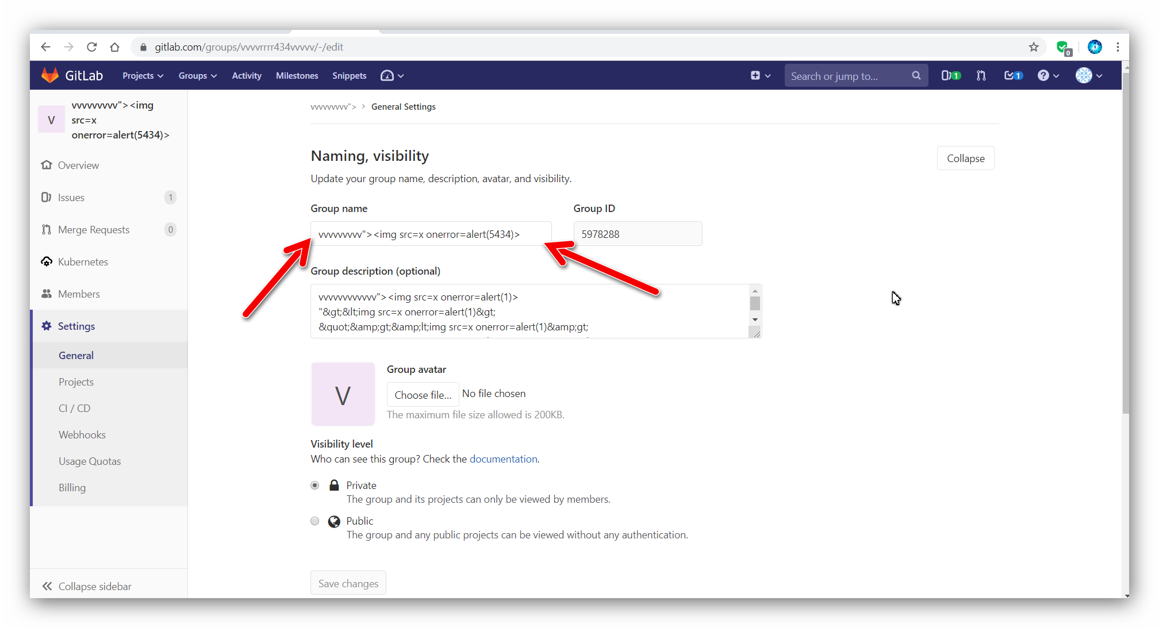Open the to-do list icon in navbar

pos(1013,75)
